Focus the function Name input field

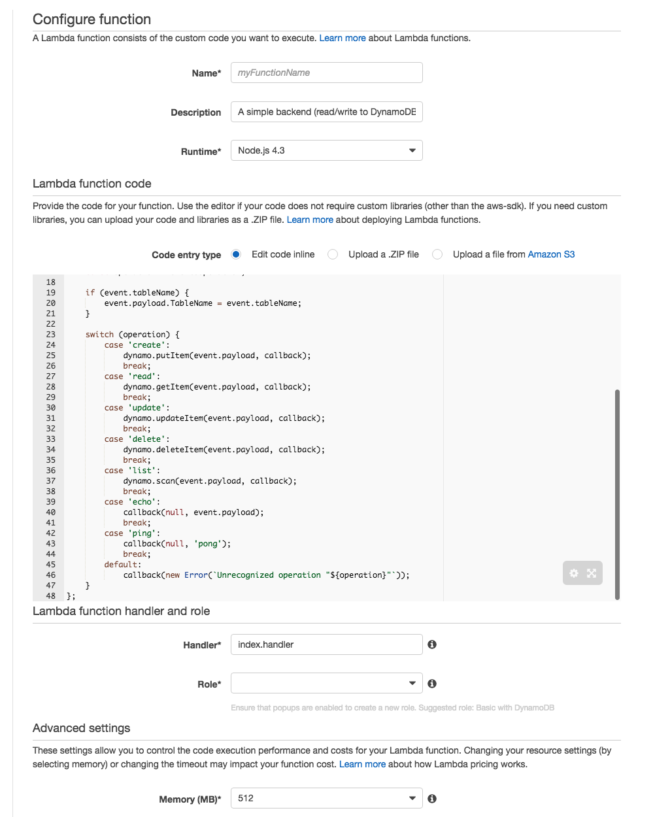pos(327,73)
